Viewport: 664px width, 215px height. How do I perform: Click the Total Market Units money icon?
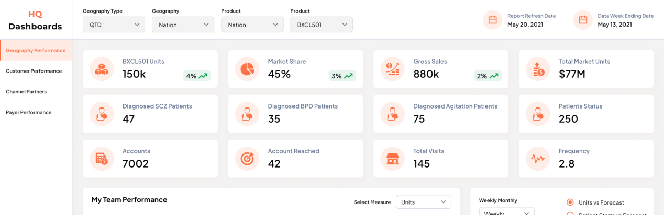(538, 69)
